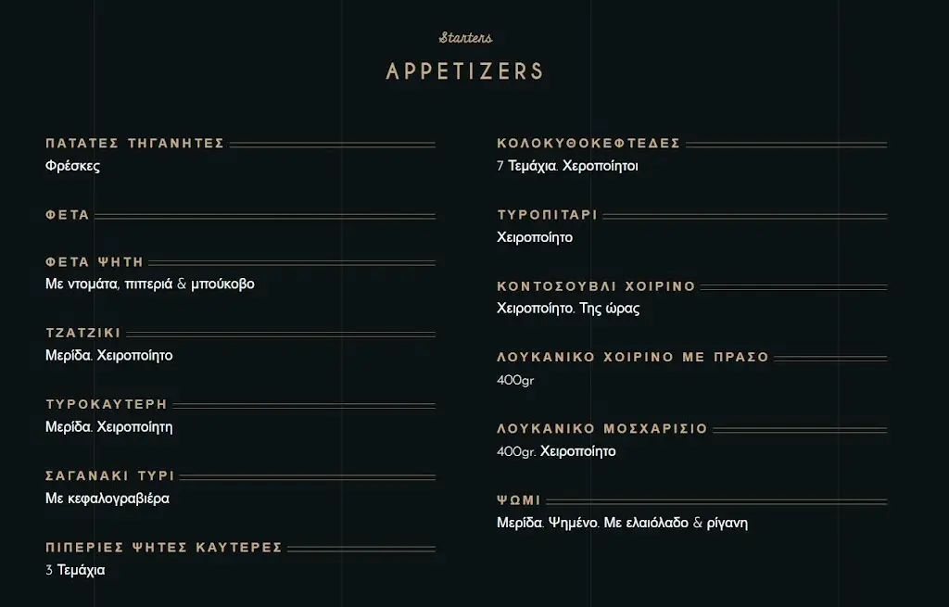Open ΠΙΠΕΡΙΕΣ ΨΗΤΕΣ ΚΑΥΤΕΡΕΣ item
The width and height of the screenshot is (949, 607).
pyautogui.click(x=164, y=548)
